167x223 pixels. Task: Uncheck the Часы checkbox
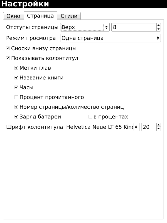click(x=16, y=88)
